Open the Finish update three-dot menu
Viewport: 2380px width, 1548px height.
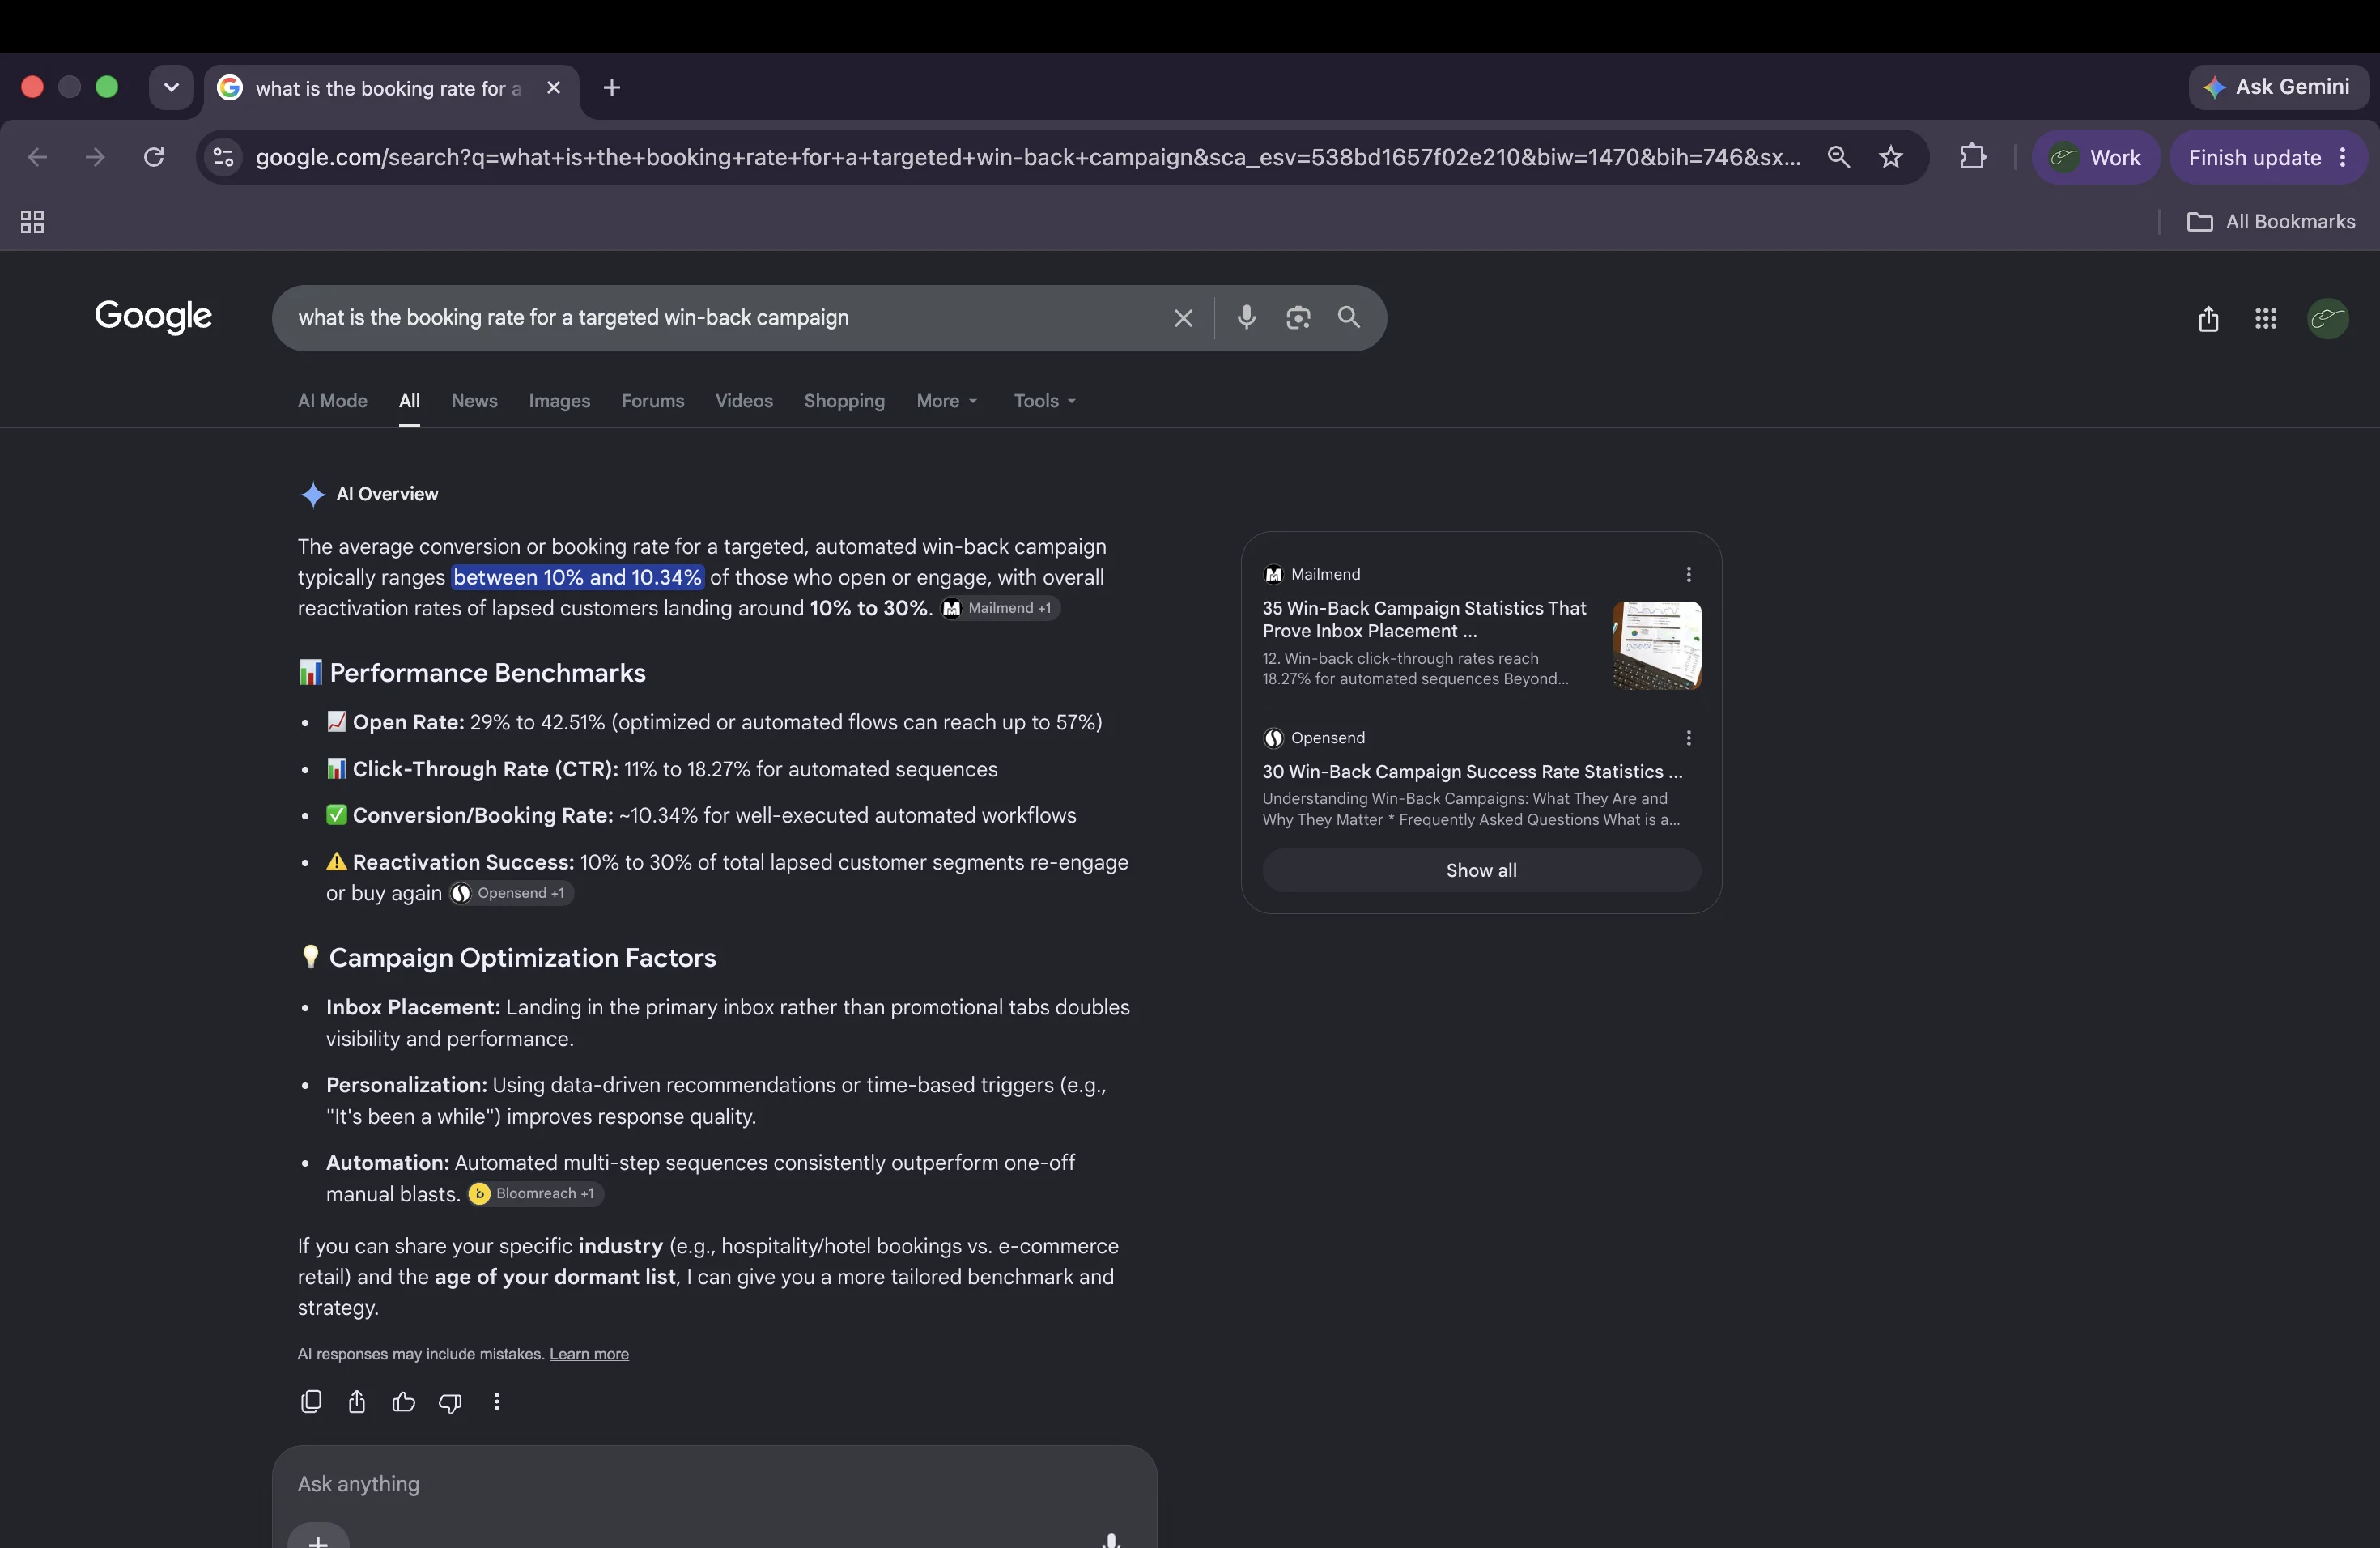pyautogui.click(x=2343, y=157)
